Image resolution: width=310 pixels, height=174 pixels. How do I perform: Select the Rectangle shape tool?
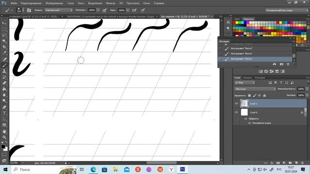click(x=4, y=125)
